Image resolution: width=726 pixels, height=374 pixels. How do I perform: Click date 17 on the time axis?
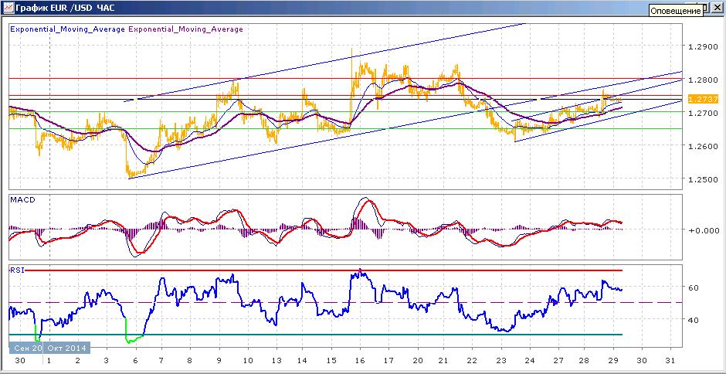388,360
